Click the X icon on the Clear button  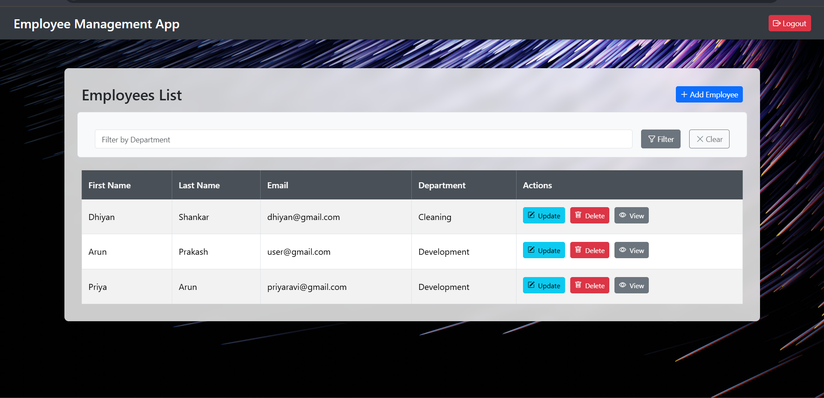coord(700,139)
